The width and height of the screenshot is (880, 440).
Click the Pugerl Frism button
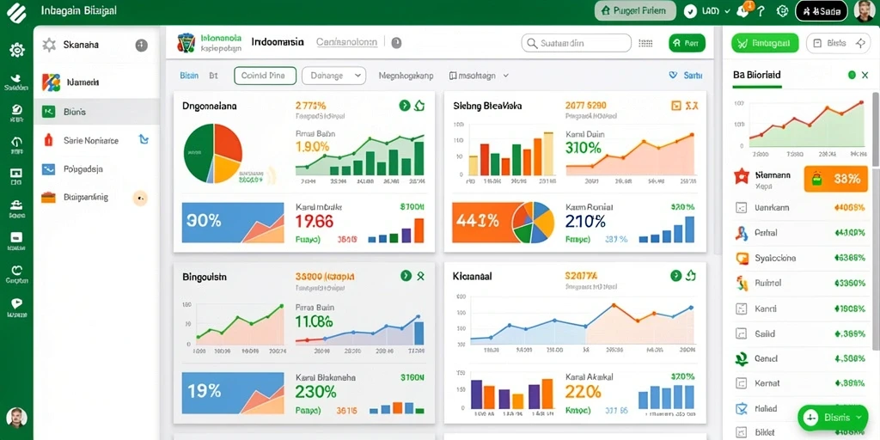pyautogui.click(x=633, y=10)
